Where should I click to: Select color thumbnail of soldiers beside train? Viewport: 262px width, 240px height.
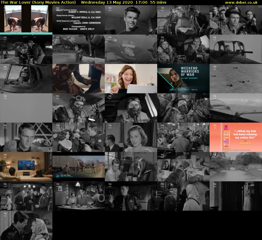[x=79, y=167]
